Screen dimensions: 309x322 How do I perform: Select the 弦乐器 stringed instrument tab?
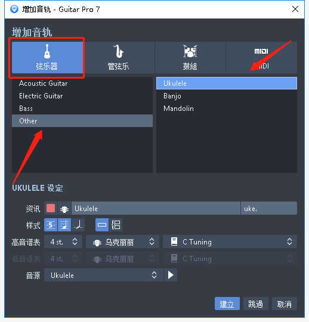pyautogui.click(x=48, y=57)
